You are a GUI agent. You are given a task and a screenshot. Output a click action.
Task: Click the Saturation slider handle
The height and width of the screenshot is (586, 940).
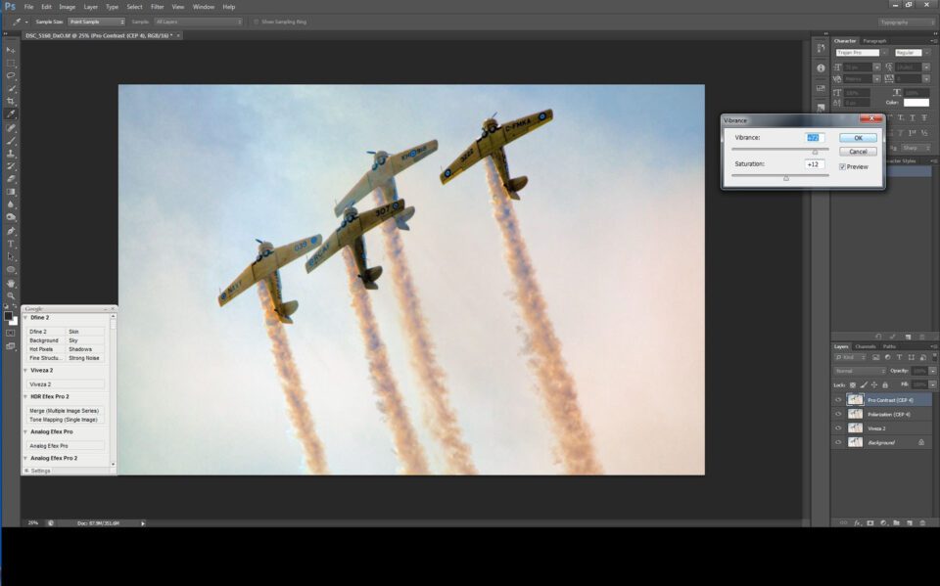(786, 178)
